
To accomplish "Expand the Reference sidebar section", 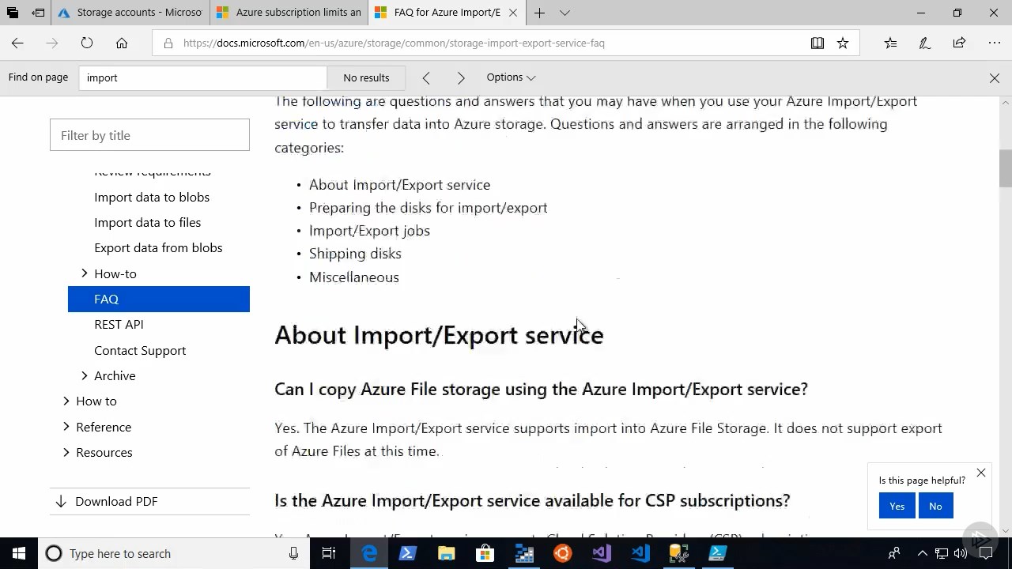I will 66,427.
